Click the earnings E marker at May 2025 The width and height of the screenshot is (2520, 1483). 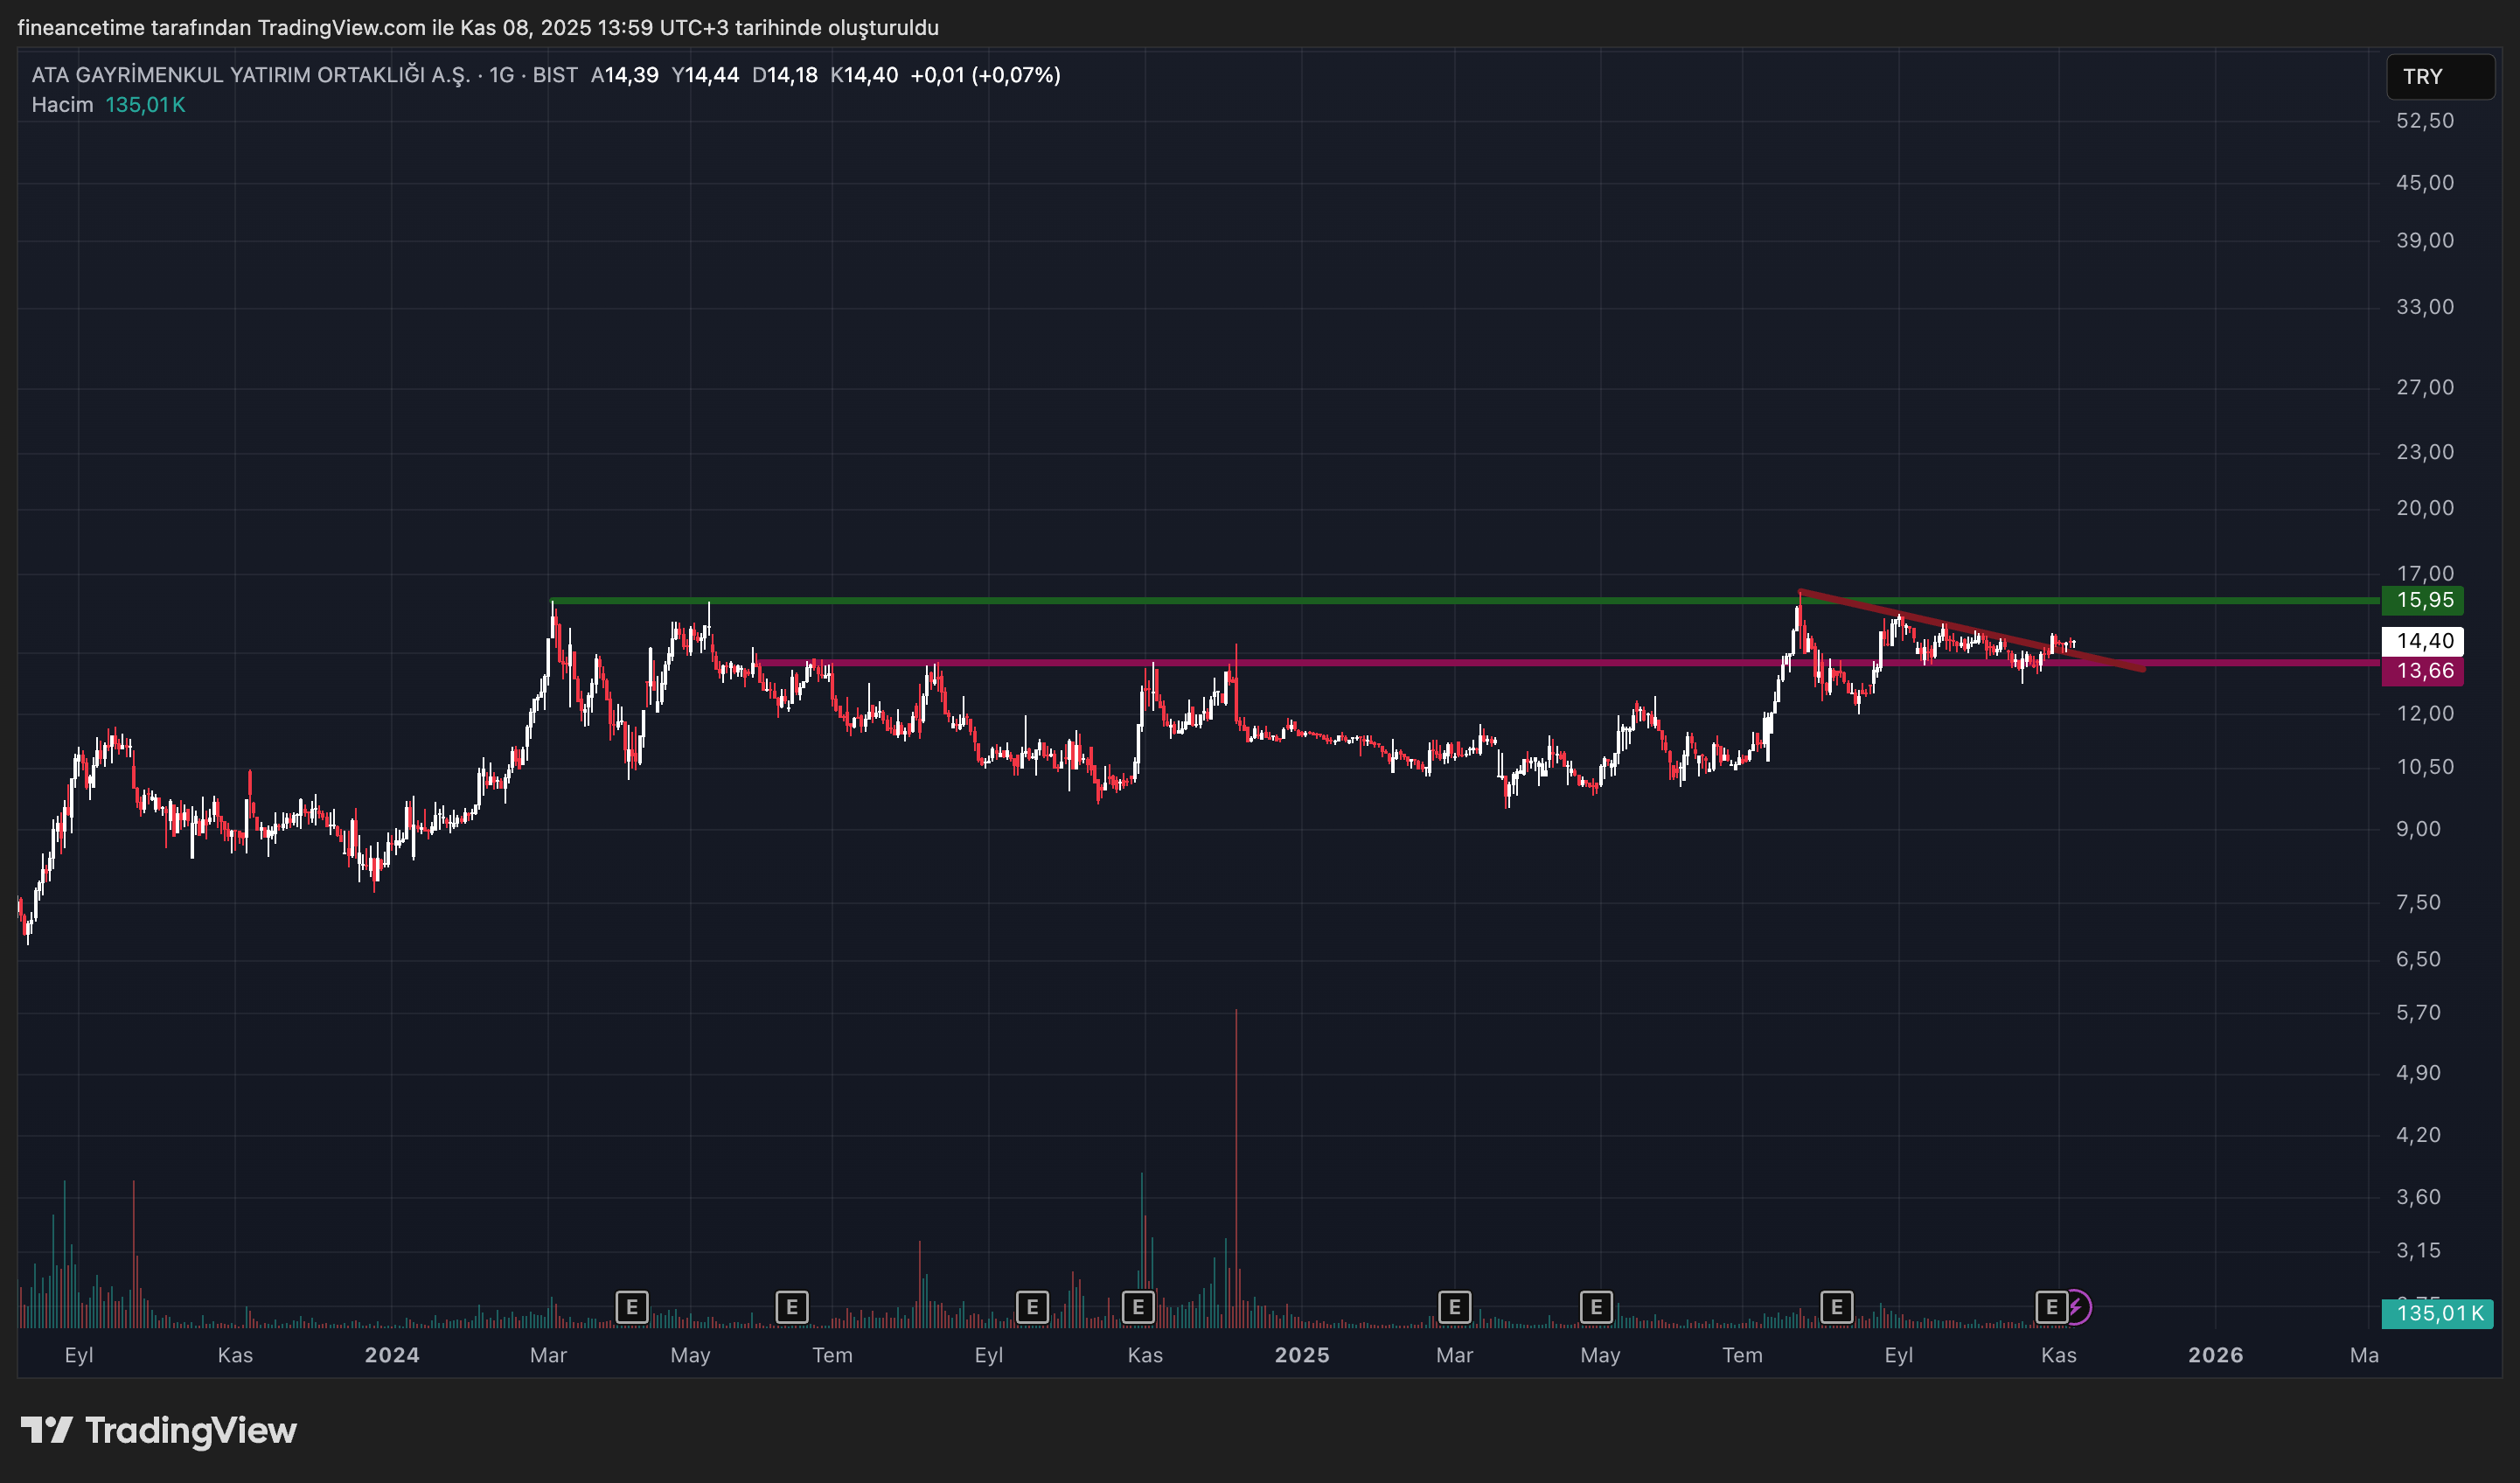[x=1596, y=1307]
